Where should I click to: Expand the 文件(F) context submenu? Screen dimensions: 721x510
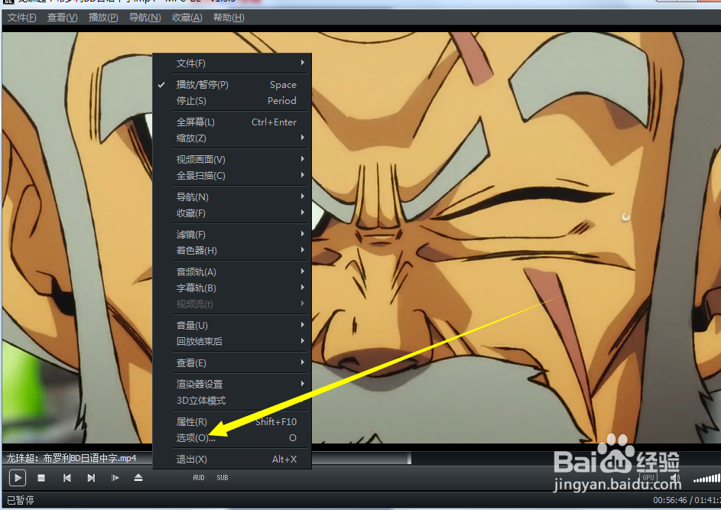232,63
